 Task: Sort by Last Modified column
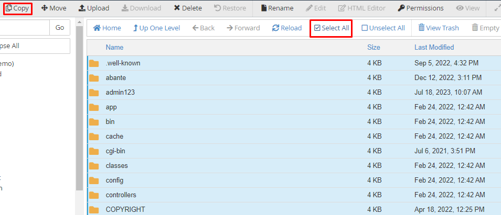click(434, 47)
